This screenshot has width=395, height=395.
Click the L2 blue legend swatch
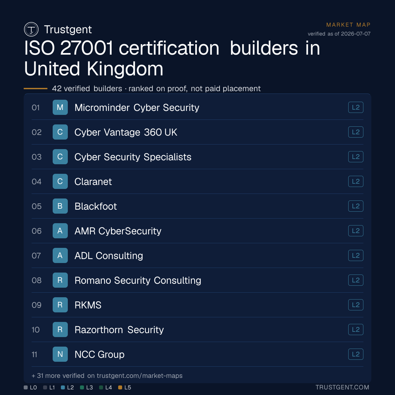click(63, 387)
